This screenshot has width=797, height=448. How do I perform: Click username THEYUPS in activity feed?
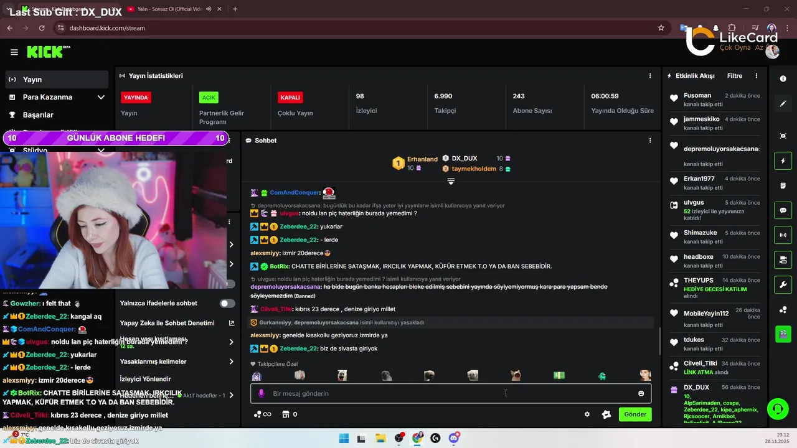point(700,281)
